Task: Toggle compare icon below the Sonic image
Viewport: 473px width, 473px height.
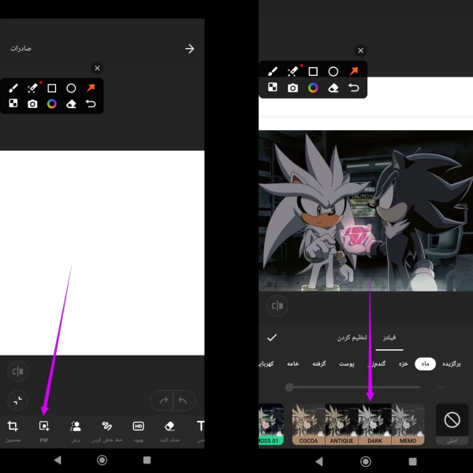Action: pyautogui.click(x=277, y=306)
